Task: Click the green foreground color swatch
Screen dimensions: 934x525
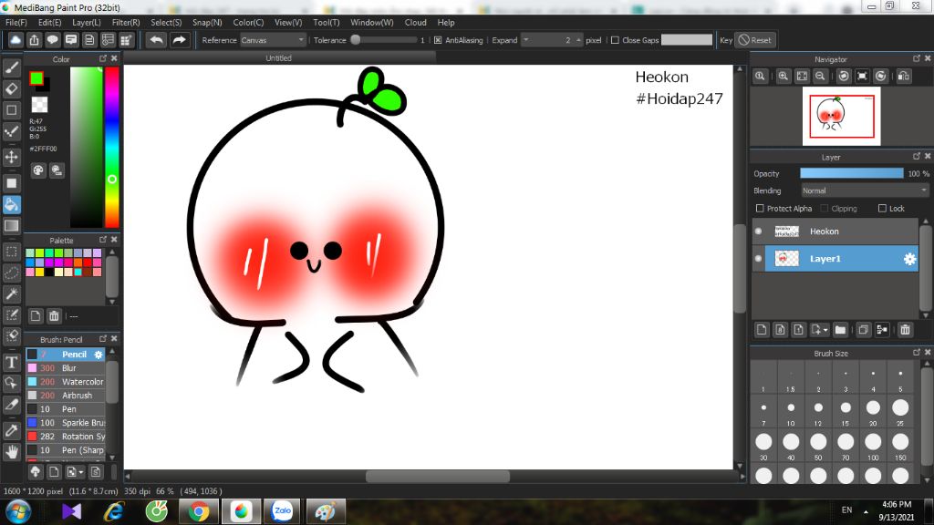Action: [36, 78]
